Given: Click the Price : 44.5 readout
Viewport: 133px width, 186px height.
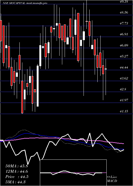Looking at the screenshot, I should 16,177.
